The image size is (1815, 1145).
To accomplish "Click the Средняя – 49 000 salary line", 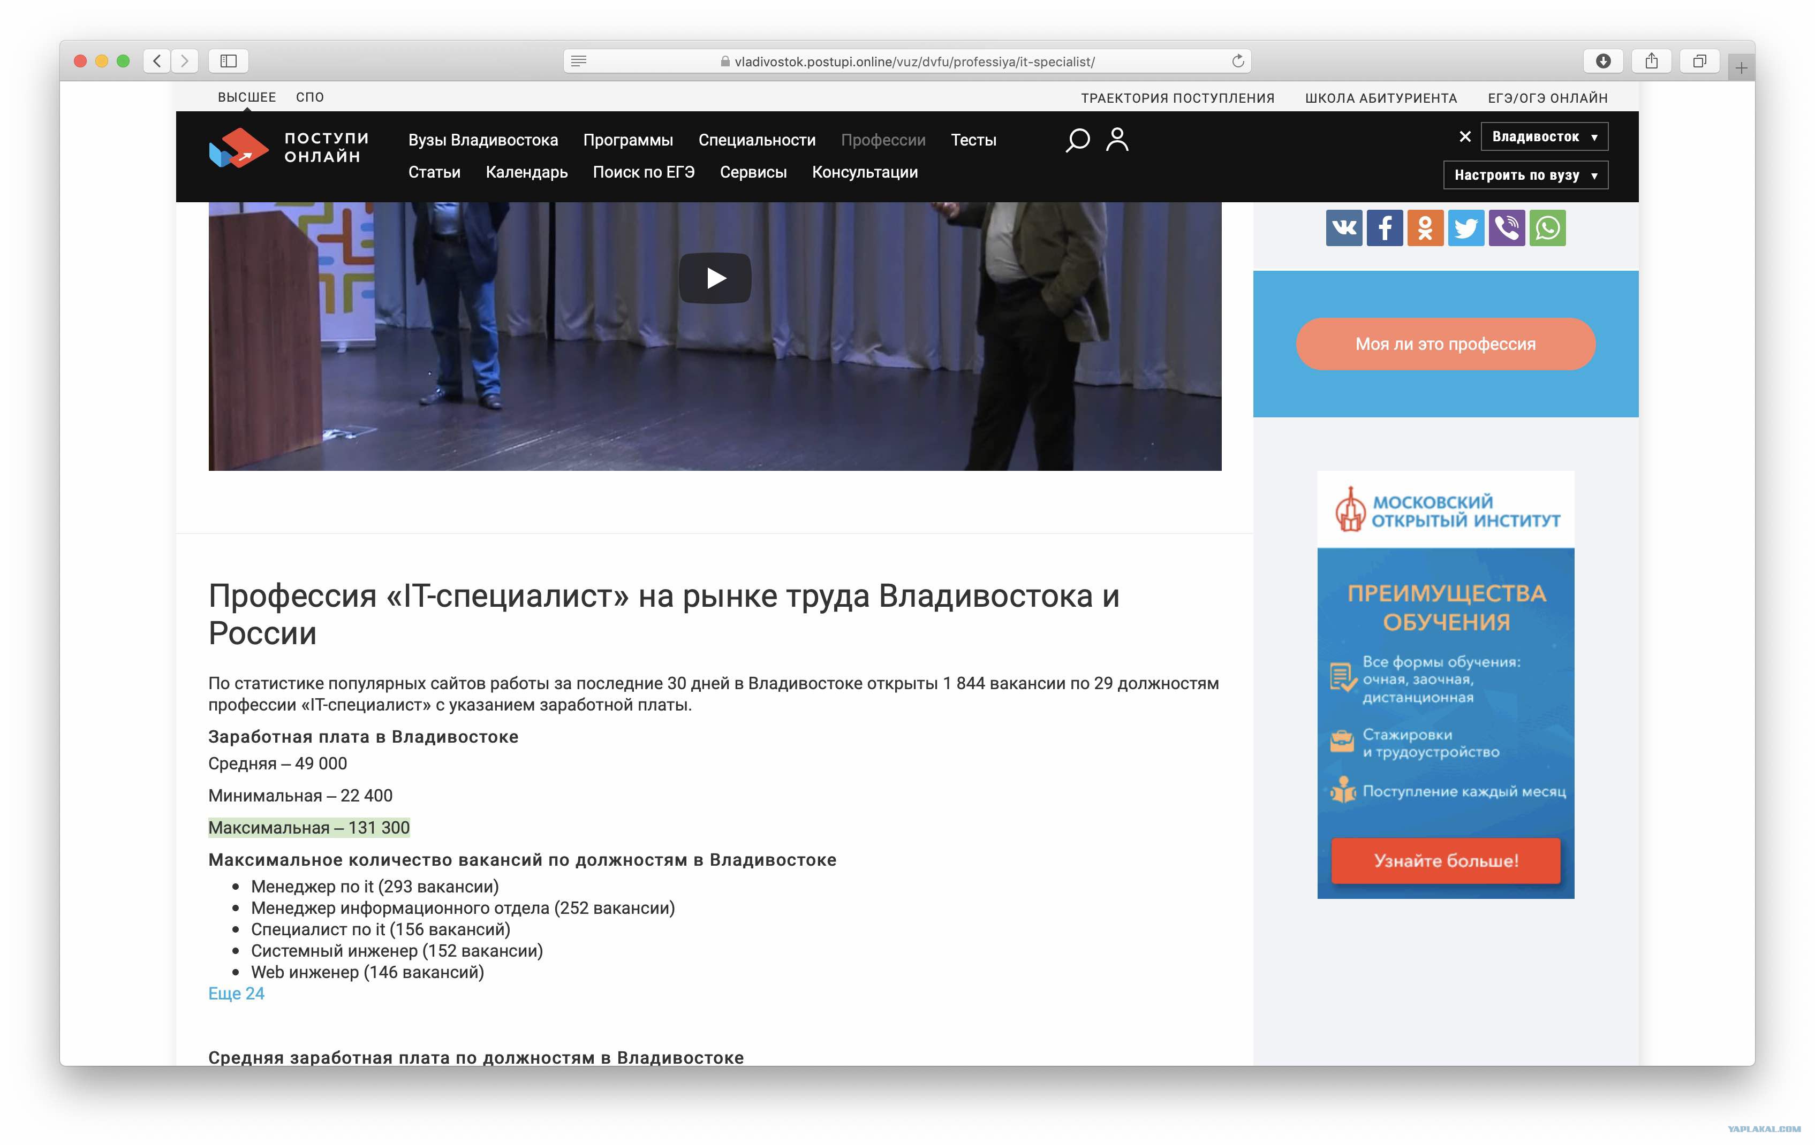I will [x=277, y=764].
